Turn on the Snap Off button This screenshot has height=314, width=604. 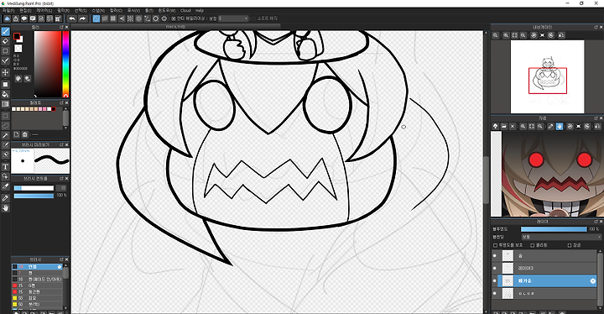pos(96,18)
